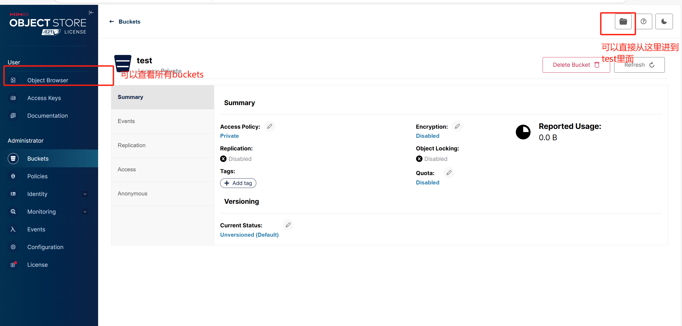Edit Encryption setting pencil icon
The width and height of the screenshot is (682, 326).
457,126
